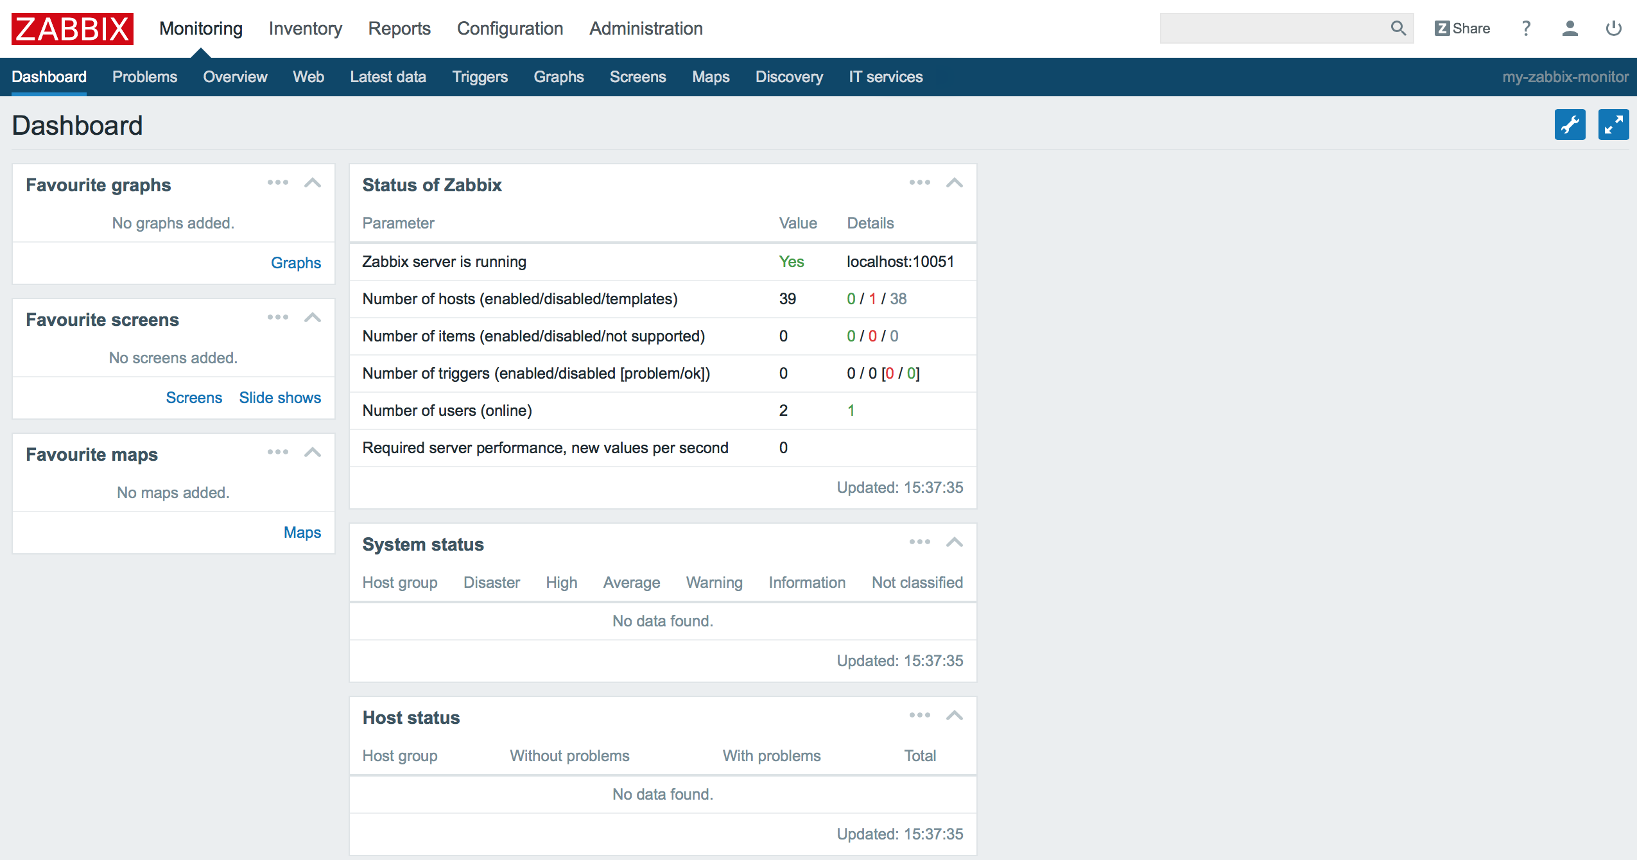The height and width of the screenshot is (860, 1637).
Task: Click 'Required server performance' row label
Action: pos(545,448)
